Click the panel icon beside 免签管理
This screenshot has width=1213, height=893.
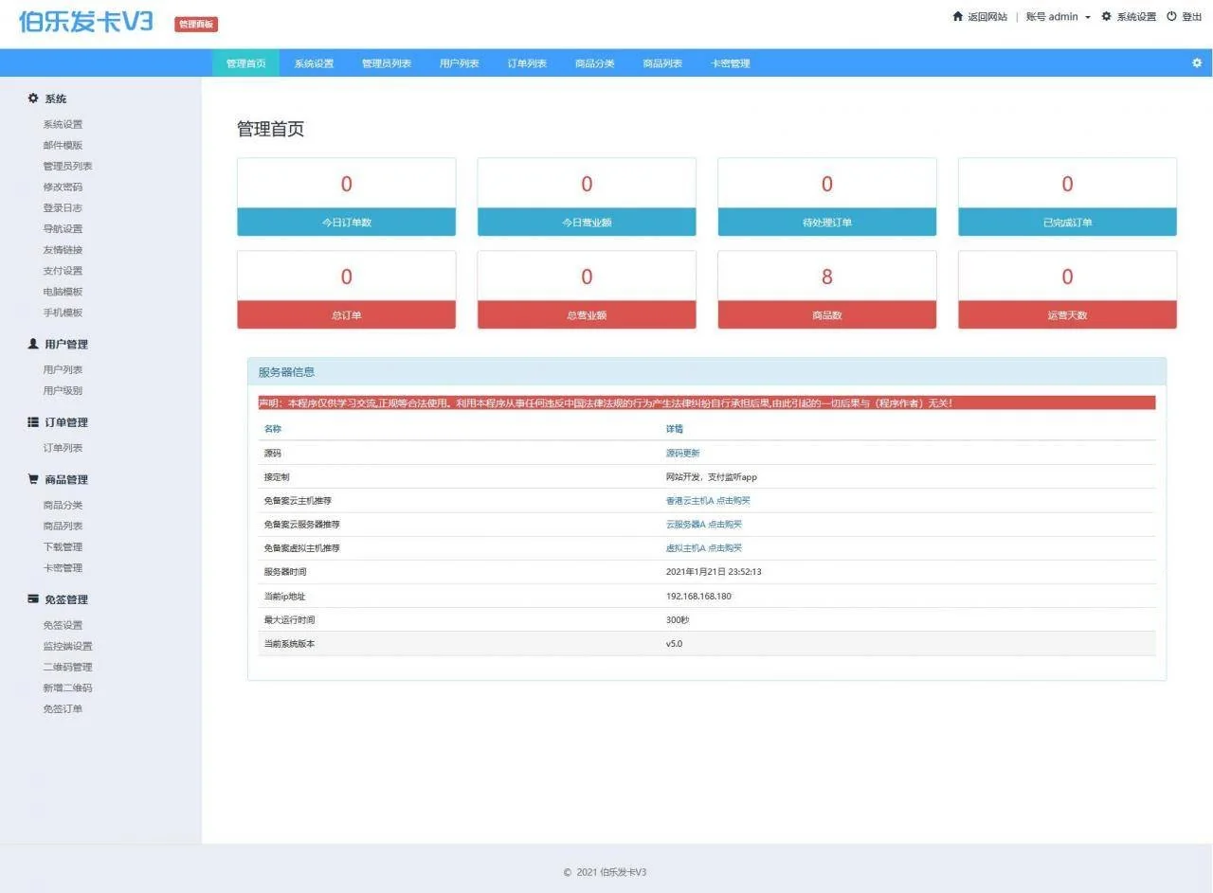point(32,598)
